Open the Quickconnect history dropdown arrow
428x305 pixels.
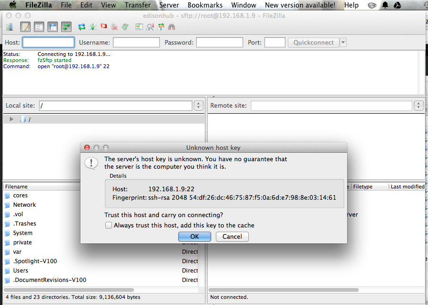(x=343, y=43)
